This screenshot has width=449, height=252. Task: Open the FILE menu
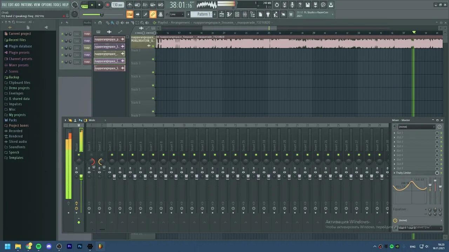4,5
